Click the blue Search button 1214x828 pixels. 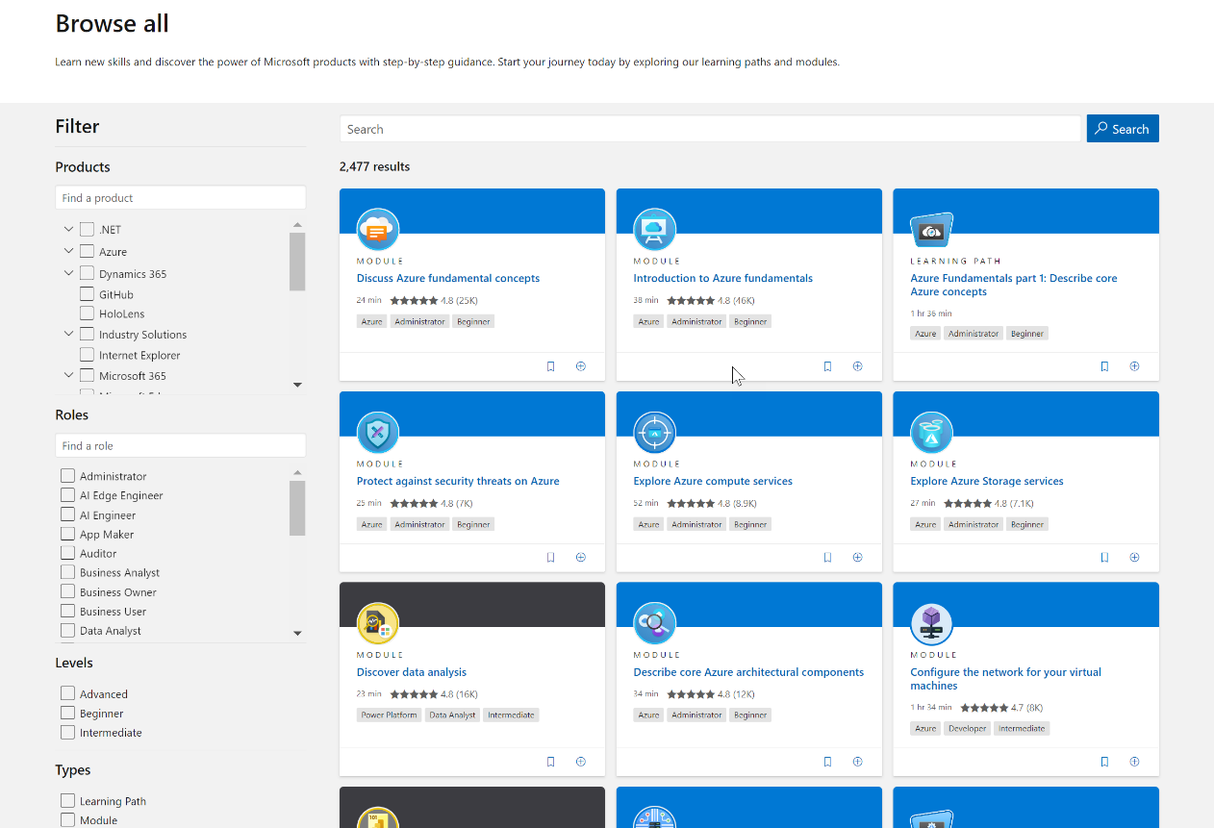pyautogui.click(x=1123, y=129)
